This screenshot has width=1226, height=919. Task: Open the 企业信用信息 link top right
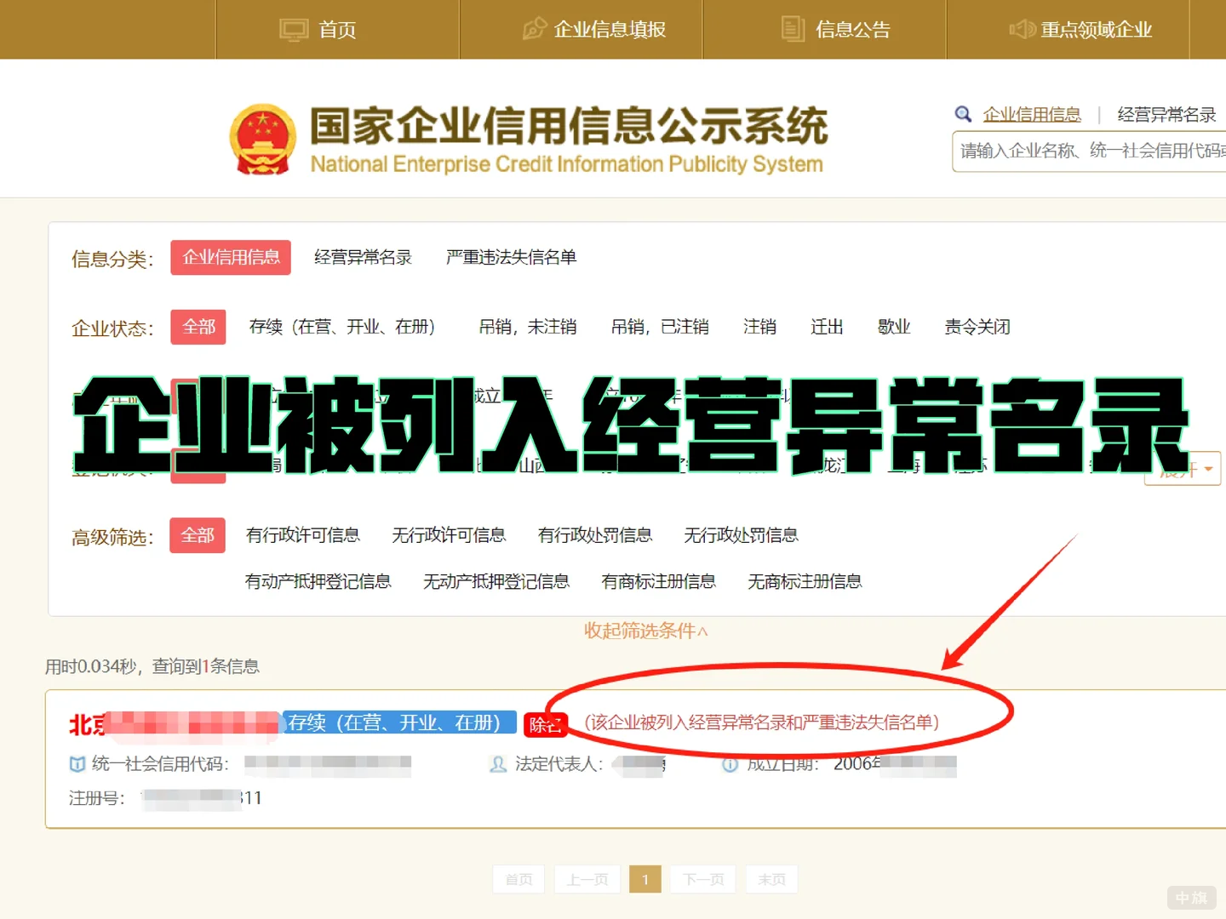(x=1032, y=113)
